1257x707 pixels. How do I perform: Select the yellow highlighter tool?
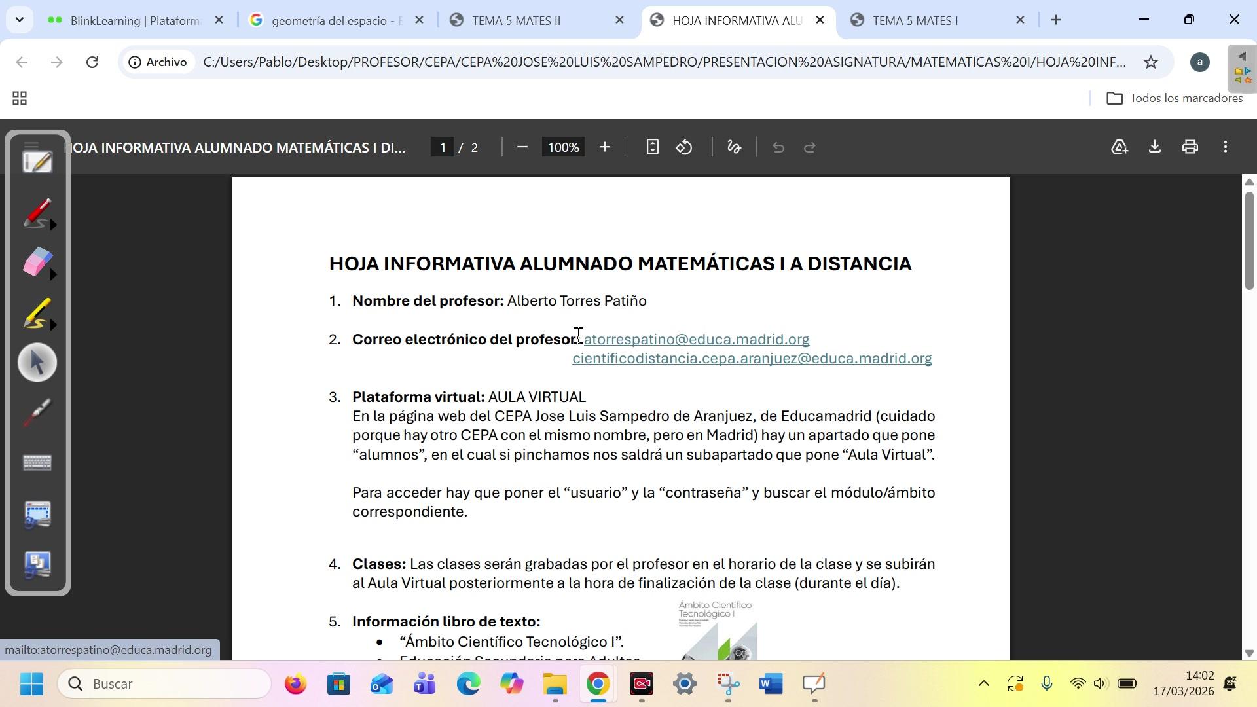point(36,313)
